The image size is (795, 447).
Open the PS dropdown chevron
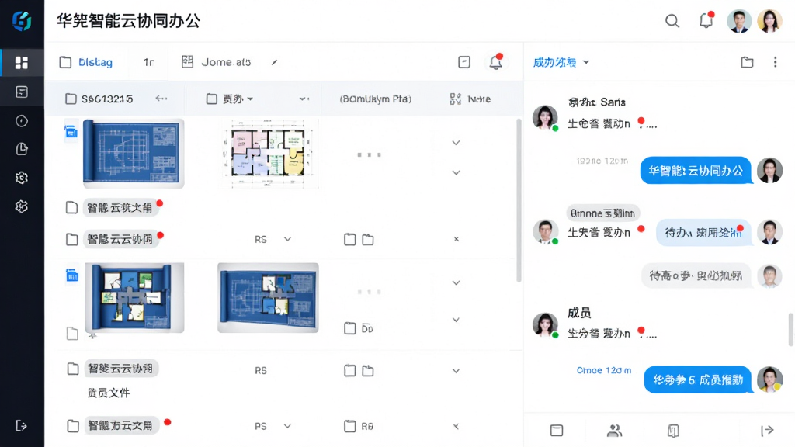[287, 426]
